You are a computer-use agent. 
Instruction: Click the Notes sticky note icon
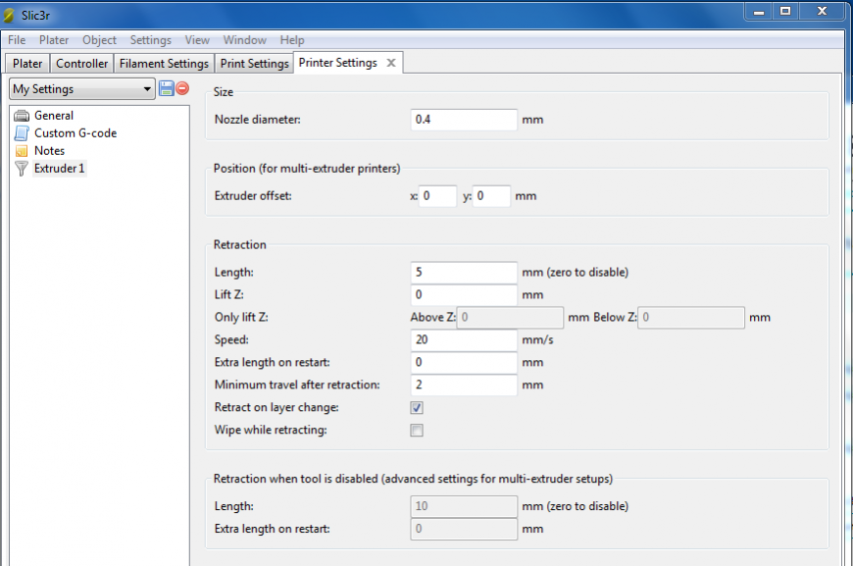point(22,151)
